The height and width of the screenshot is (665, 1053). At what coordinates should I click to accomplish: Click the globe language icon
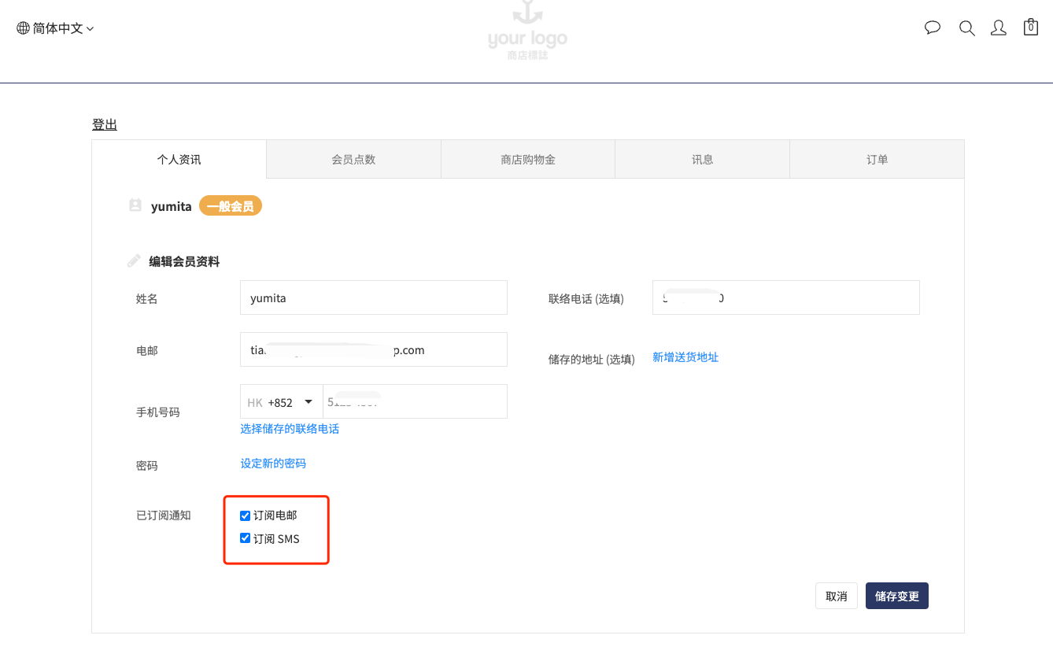23,28
